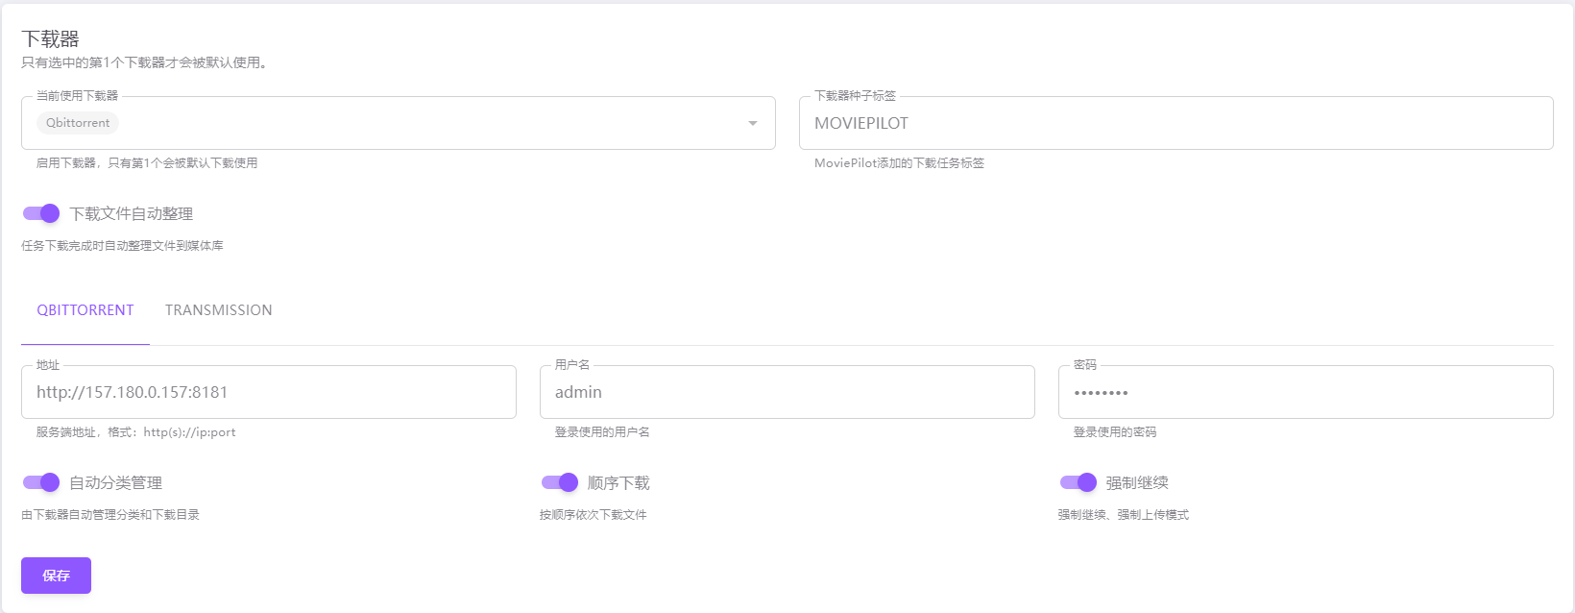The height and width of the screenshot is (613, 1575).
Task: Toggle the 下载文件自动整理 switch
Action: 41,213
